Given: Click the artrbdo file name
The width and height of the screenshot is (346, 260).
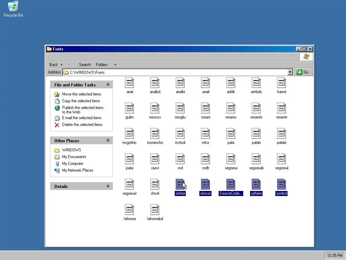Looking at the screenshot, I should pos(256,92).
